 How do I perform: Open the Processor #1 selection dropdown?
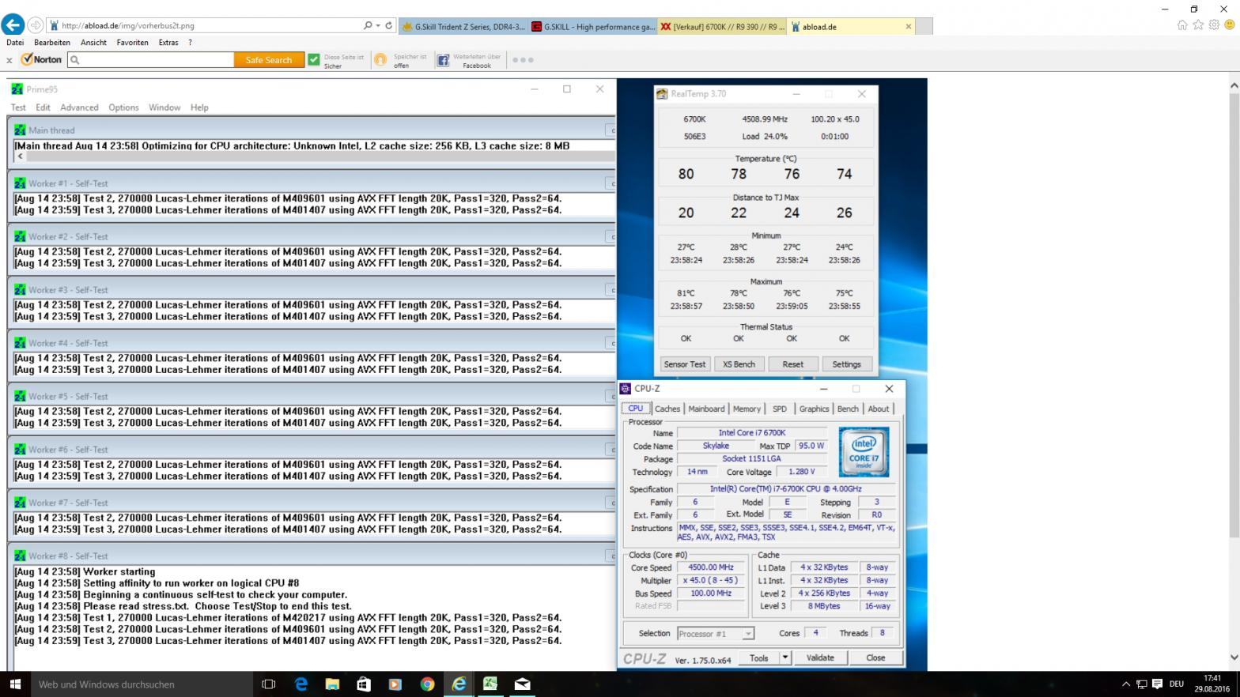[x=716, y=634]
